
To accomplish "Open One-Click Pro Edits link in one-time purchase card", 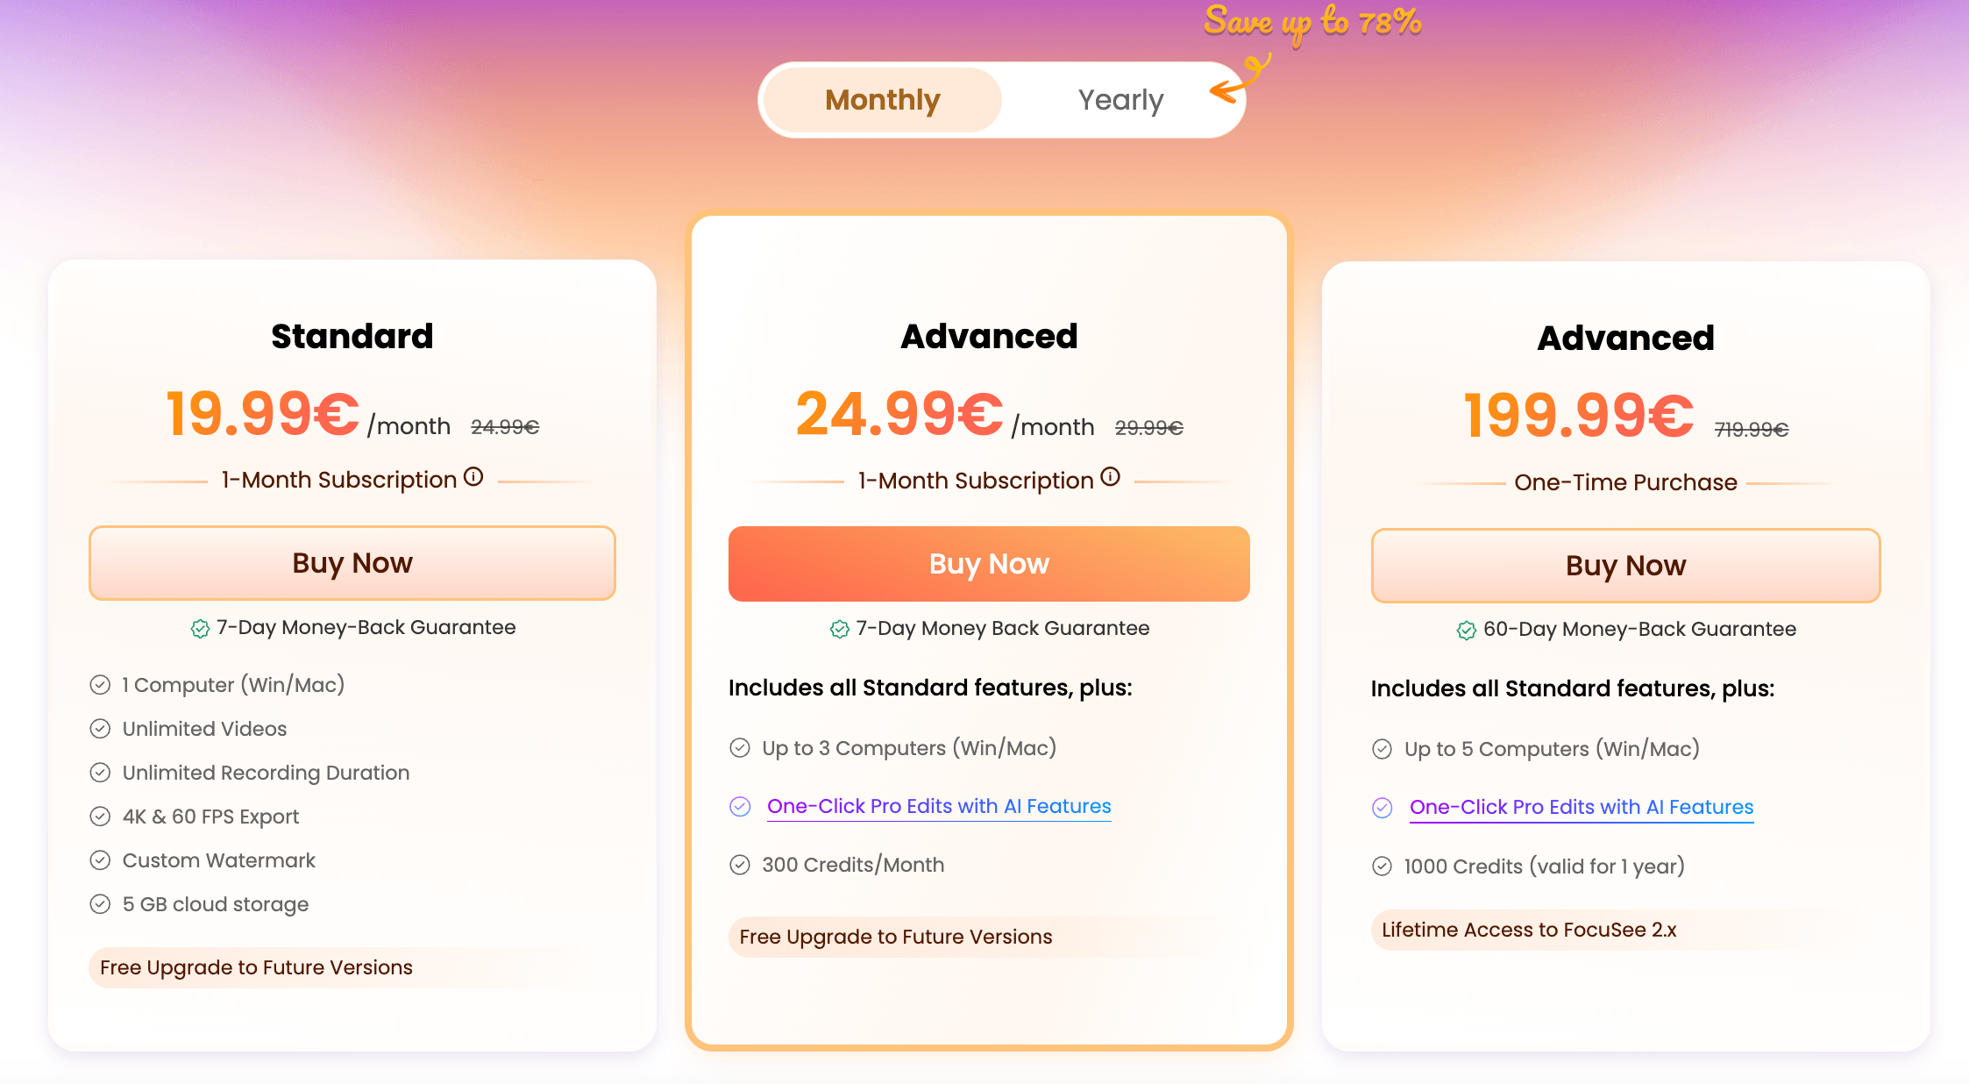I will tap(1582, 807).
